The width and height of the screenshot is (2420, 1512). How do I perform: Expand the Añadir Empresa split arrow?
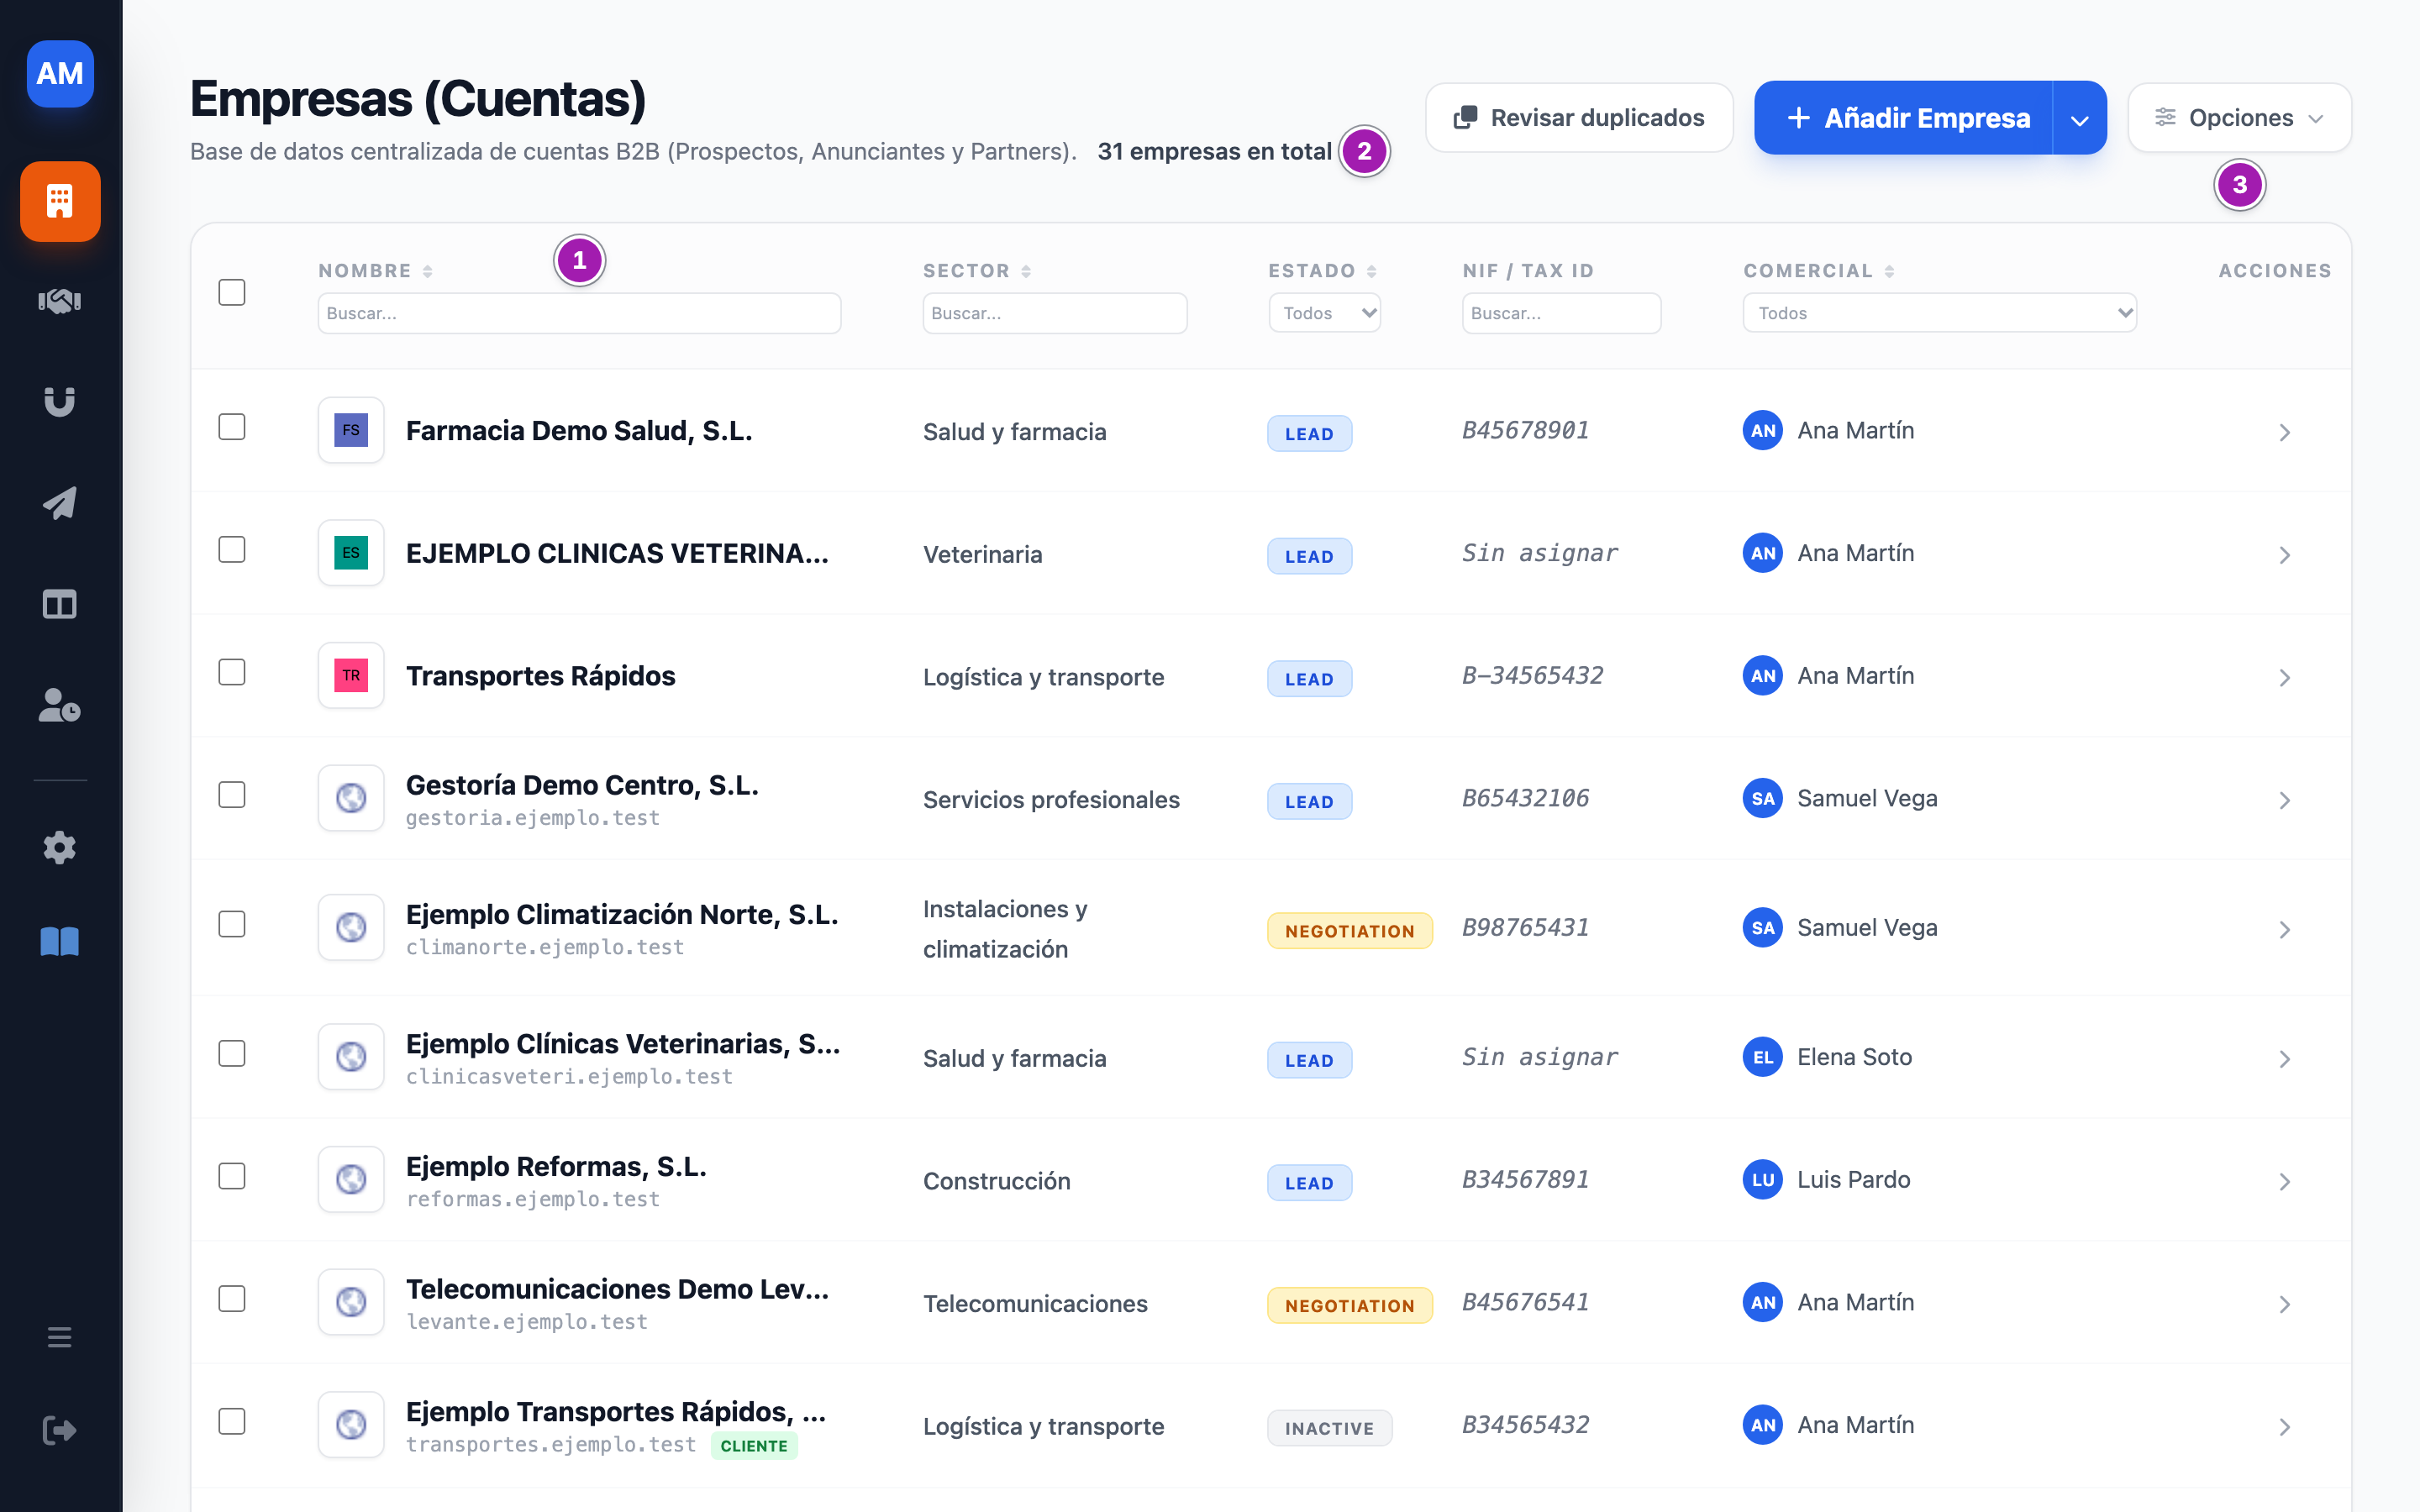2080,118
